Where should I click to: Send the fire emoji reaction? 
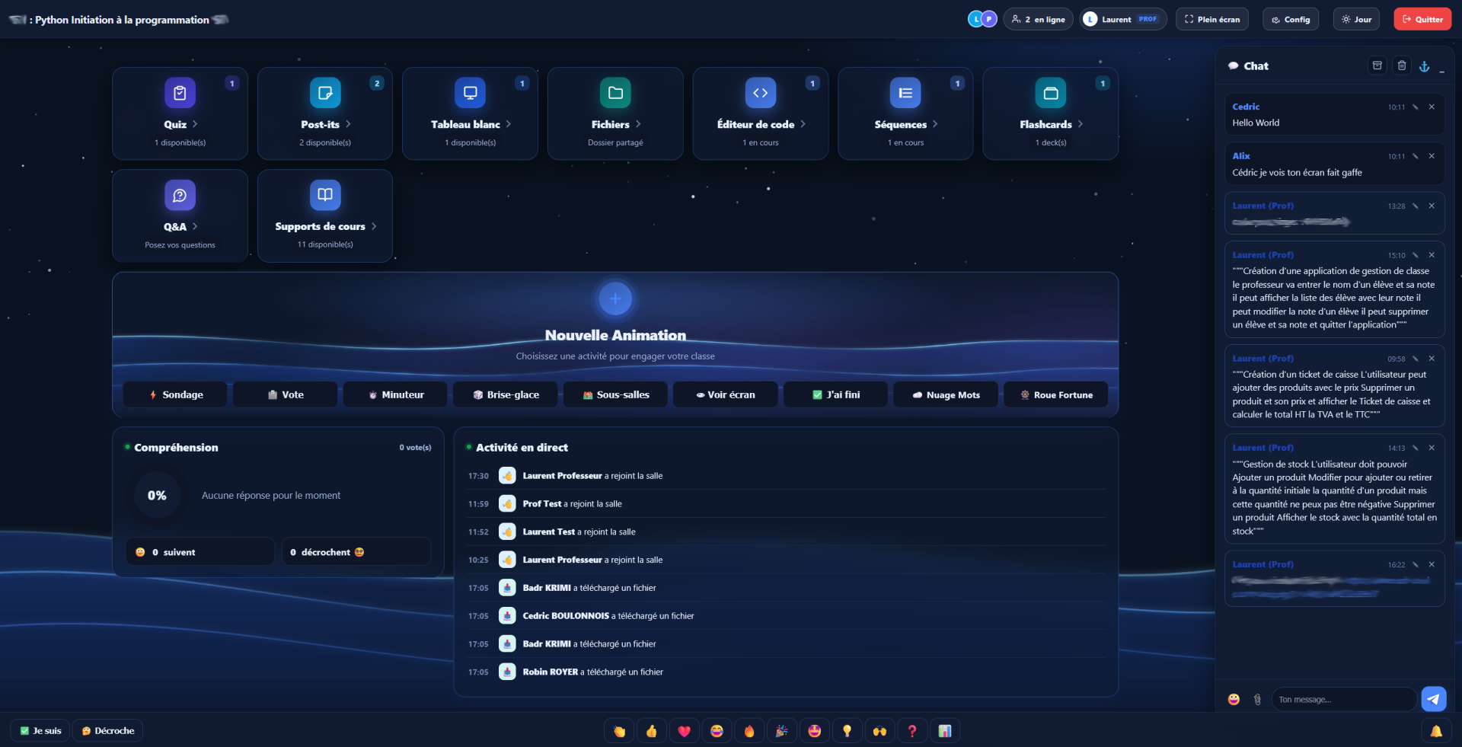[749, 731]
